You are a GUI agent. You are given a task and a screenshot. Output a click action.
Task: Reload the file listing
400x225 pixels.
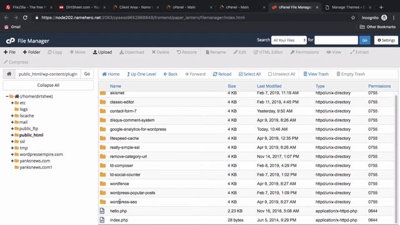click(222, 74)
